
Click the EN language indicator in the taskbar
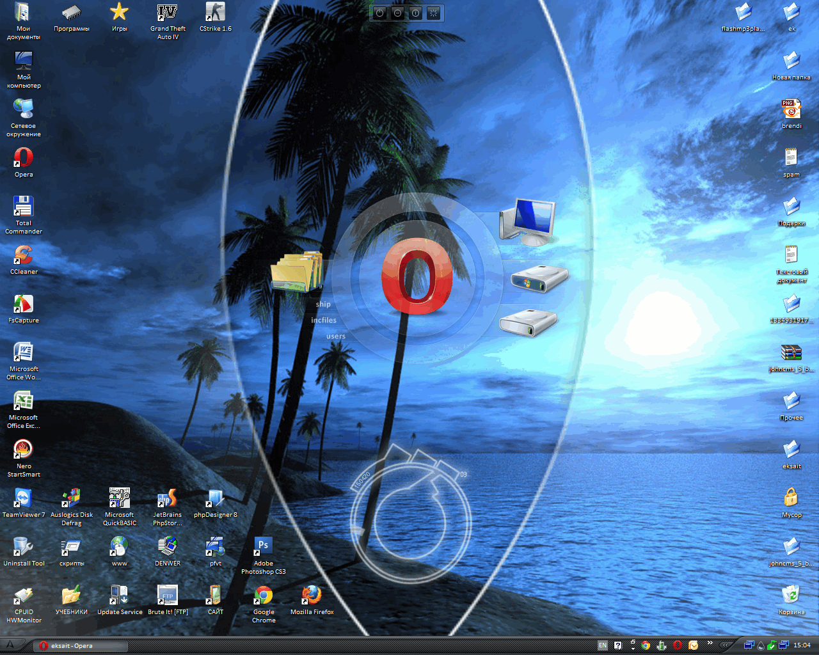pos(603,645)
